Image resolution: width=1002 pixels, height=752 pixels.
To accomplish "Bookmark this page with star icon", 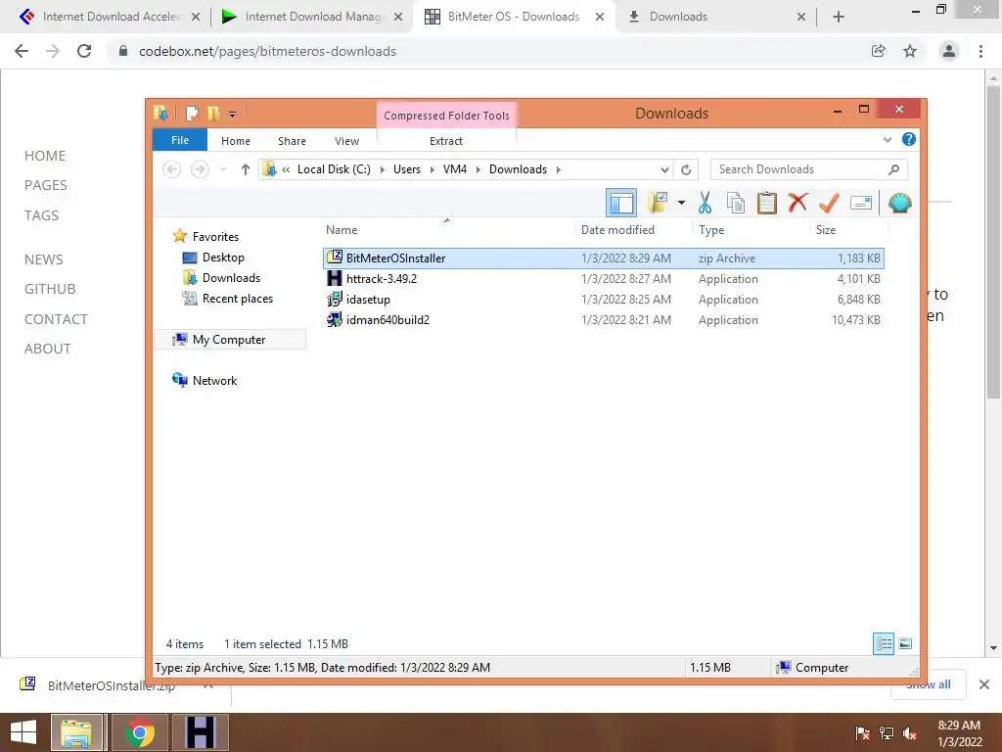I will click(x=910, y=51).
